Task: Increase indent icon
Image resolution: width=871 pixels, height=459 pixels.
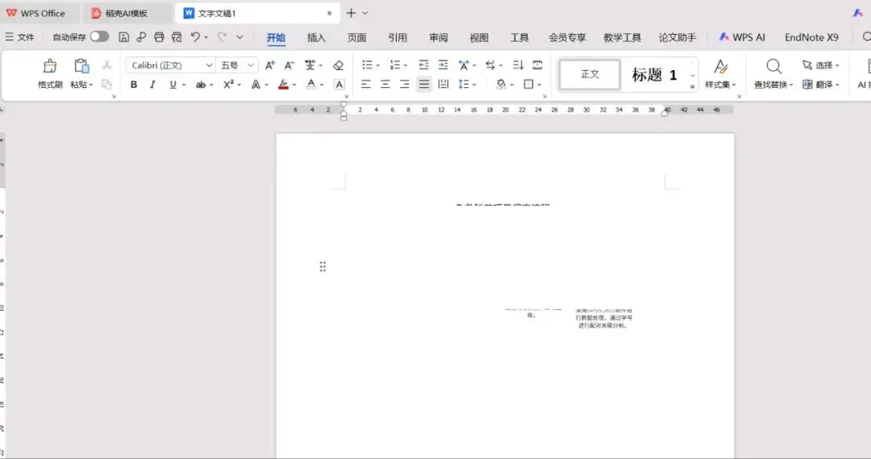Action: point(443,65)
